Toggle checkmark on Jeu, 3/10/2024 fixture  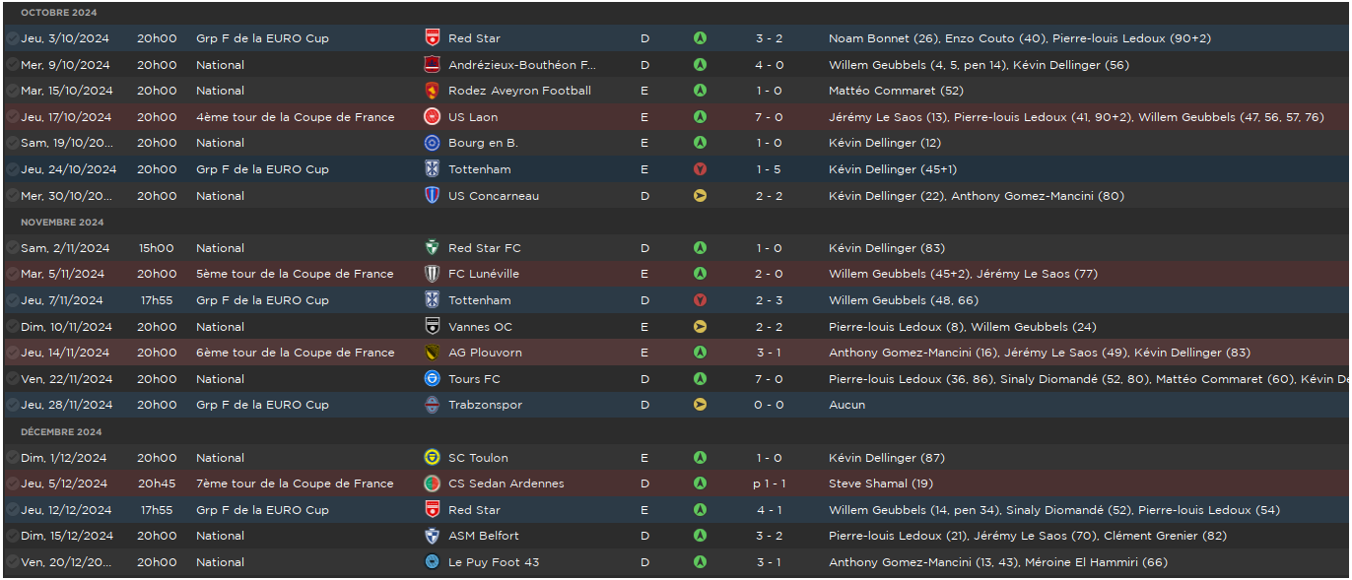tap(12, 38)
